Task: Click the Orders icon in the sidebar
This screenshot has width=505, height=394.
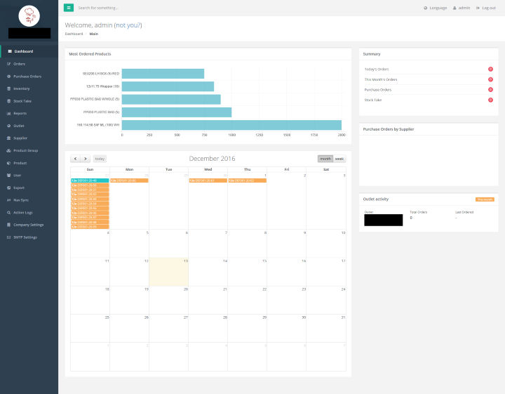Action: pyautogui.click(x=8, y=64)
